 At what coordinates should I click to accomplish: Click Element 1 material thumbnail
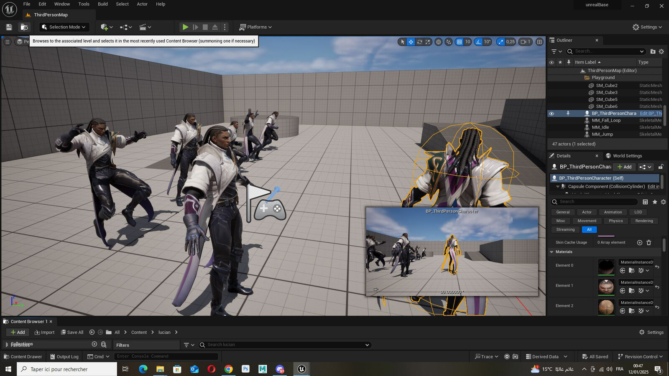tap(606, 287)
